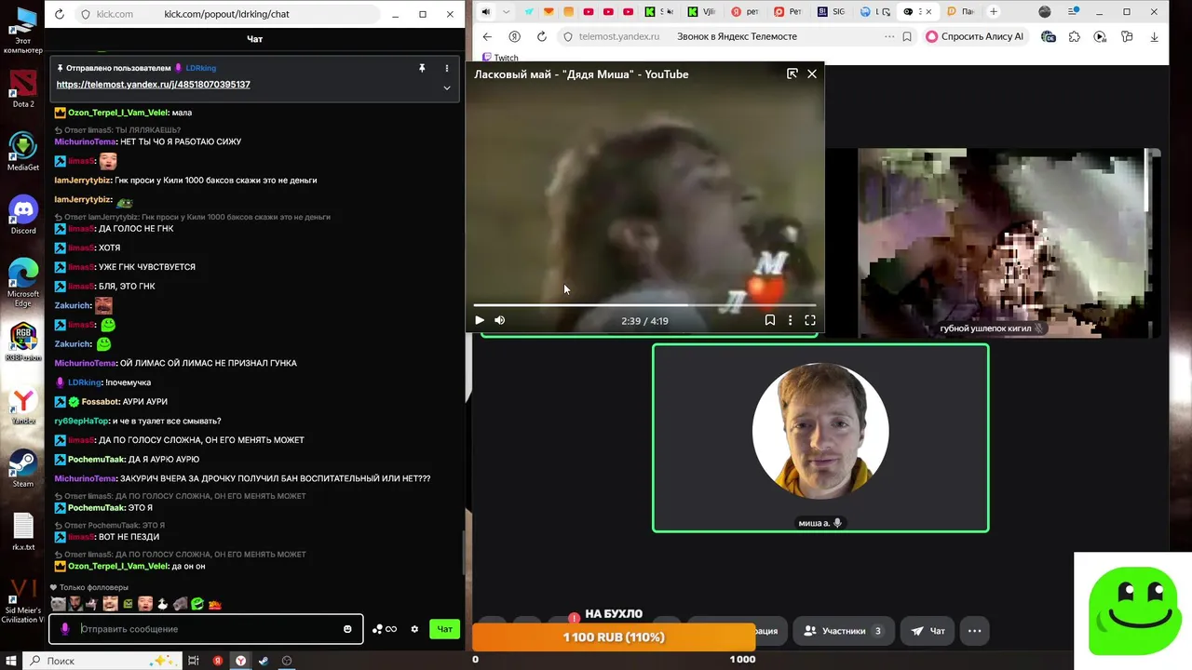
Task: Open pinned message options menu
Action: pos(446,68)
